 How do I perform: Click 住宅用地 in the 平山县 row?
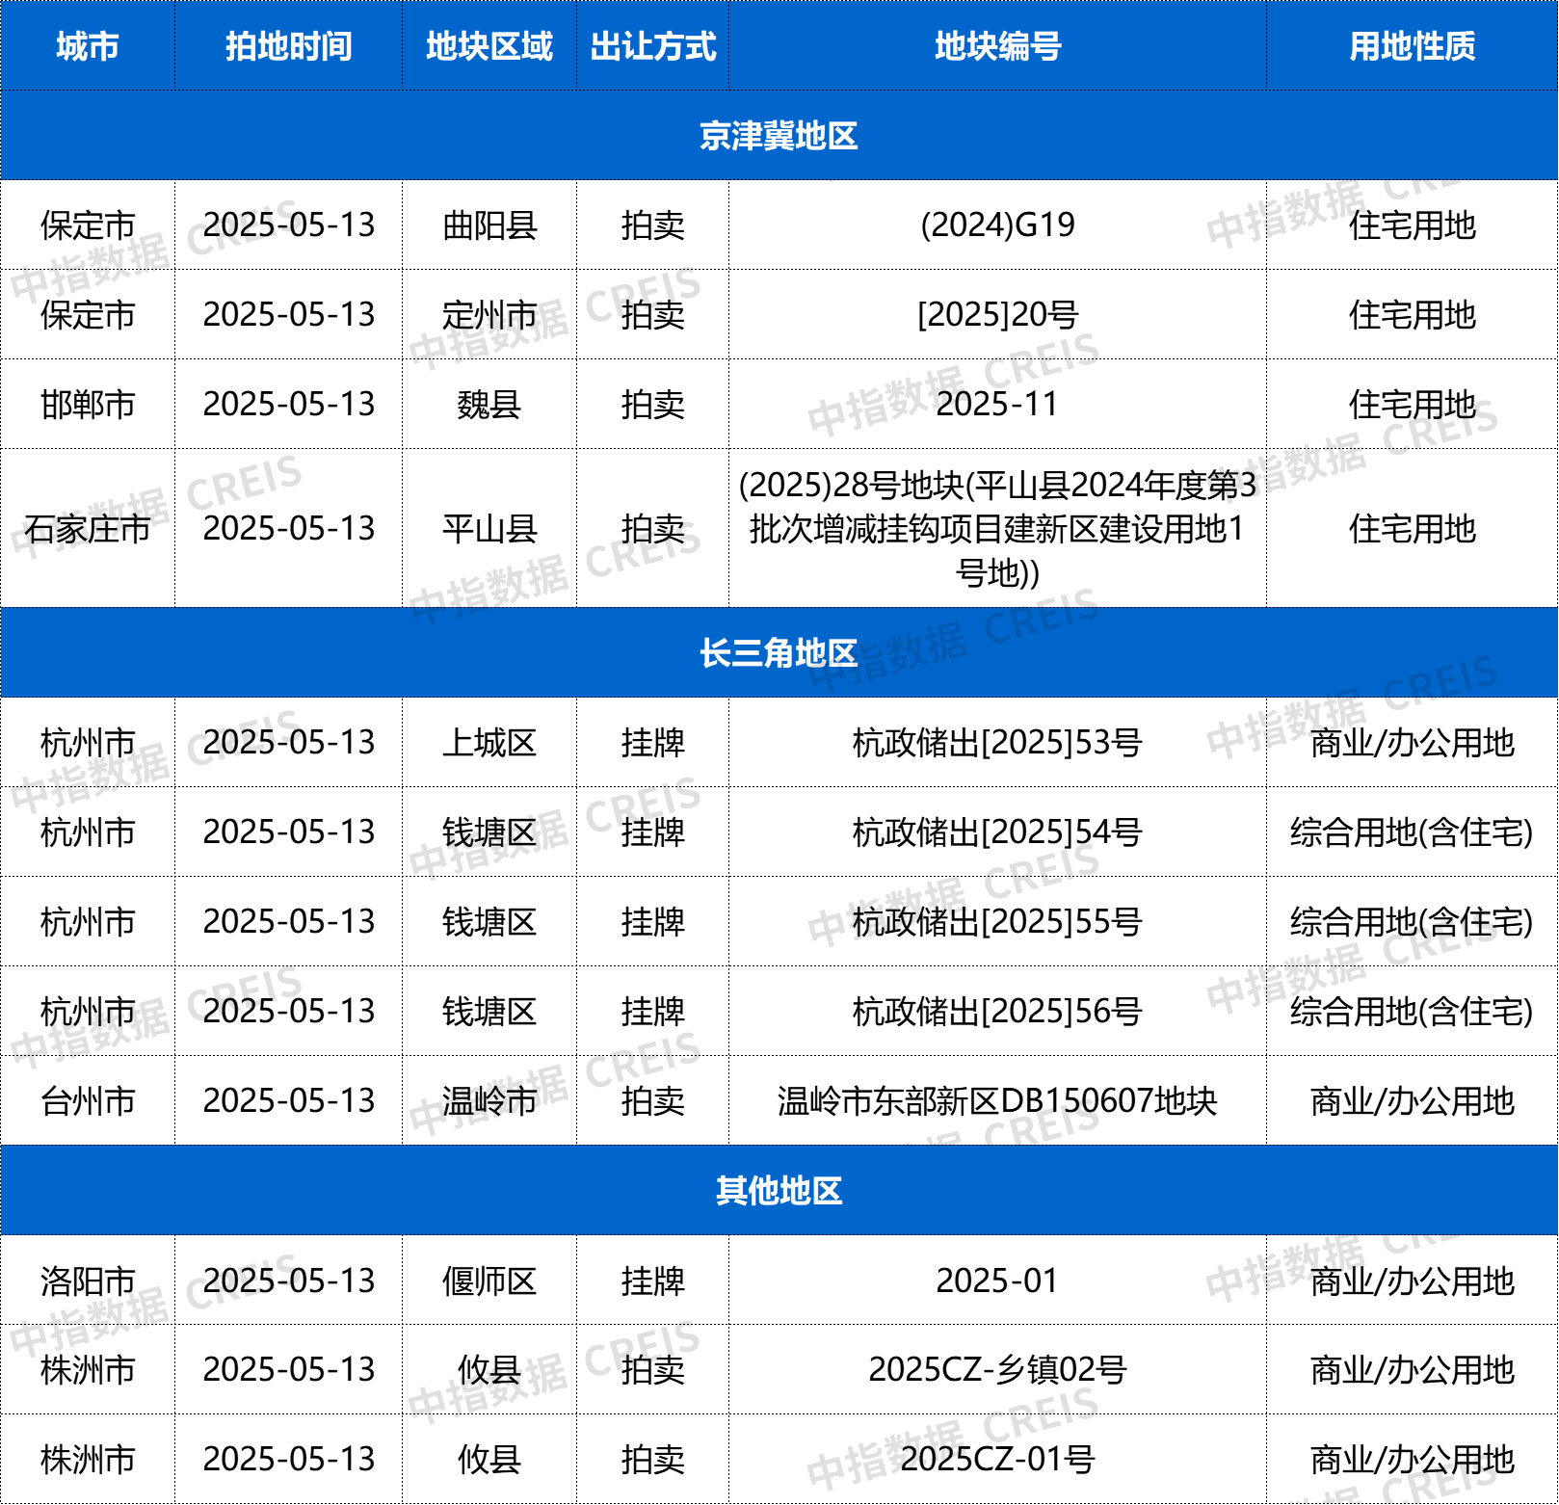point(1413,529)
